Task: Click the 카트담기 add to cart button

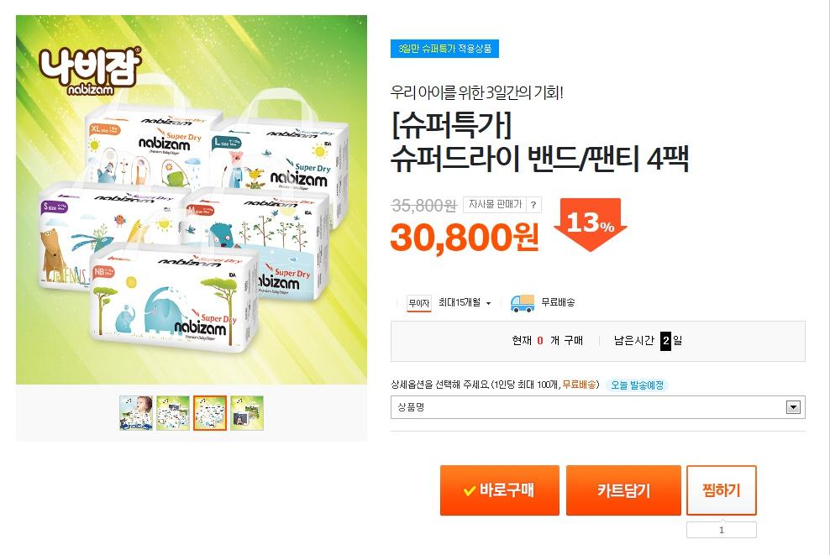Action: [623, 490]
